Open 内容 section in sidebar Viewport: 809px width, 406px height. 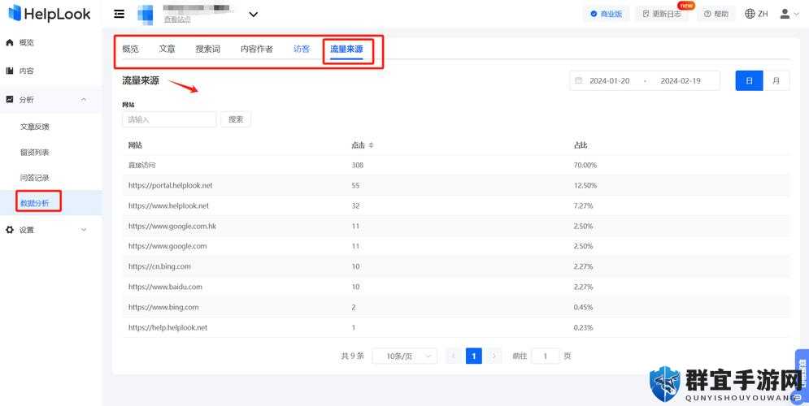point(26,71)
